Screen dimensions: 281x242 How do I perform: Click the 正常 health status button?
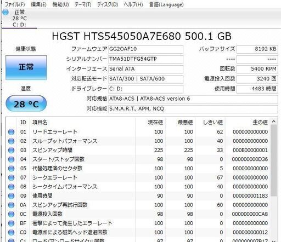[x=26, y=67]
